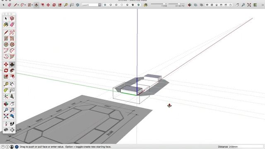Select the Polygon tool
Viewport: 265px width, 149px height.
(12, 45)
